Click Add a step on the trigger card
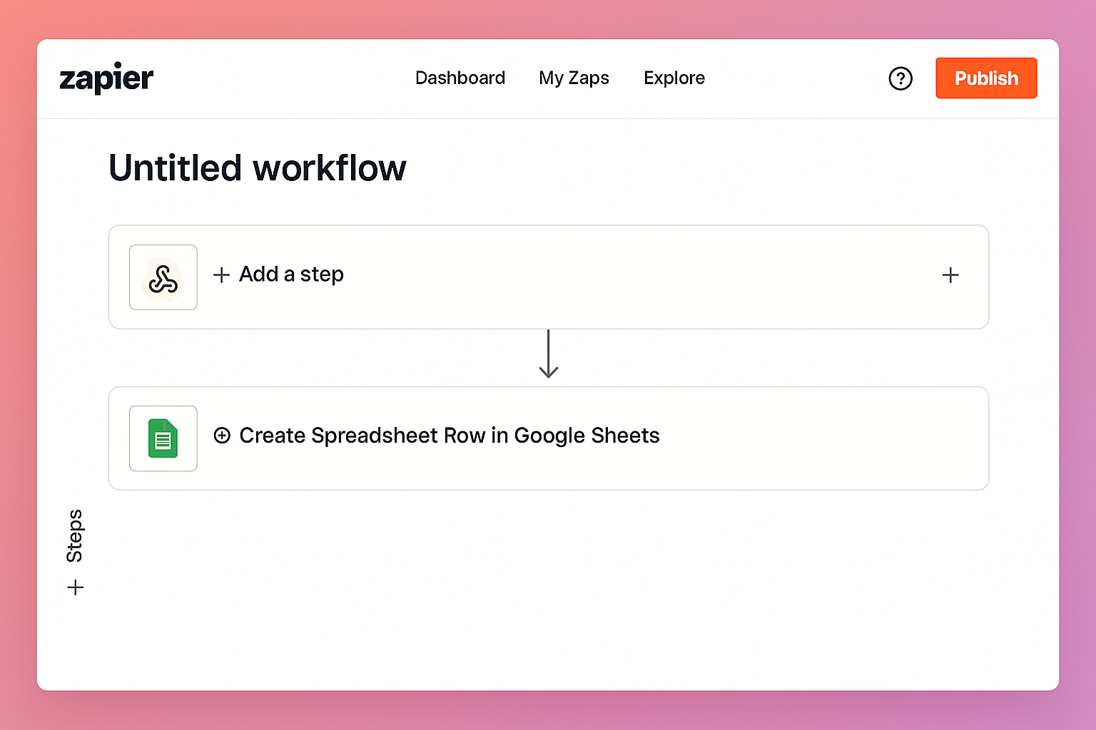The image size is (1096, 730). [x=291, y=274]
